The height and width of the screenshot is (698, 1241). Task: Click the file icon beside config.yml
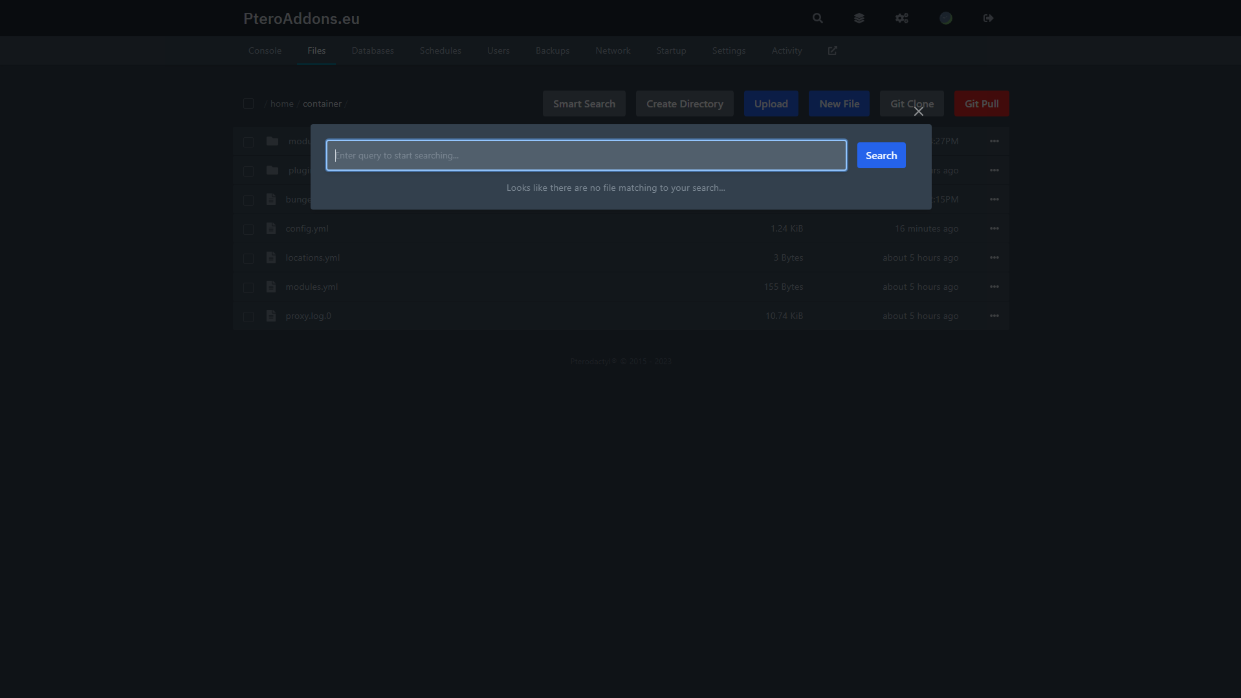(271, 228)
